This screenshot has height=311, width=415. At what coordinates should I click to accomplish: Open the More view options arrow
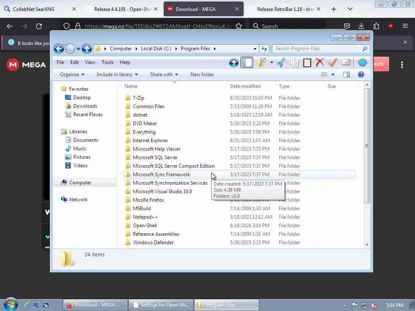333,75
